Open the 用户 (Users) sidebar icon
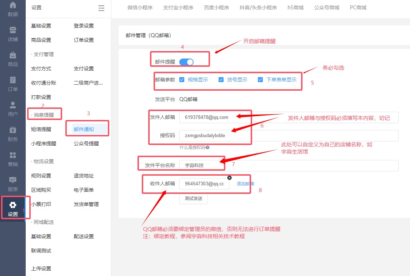Image resolution: width=410 pixels, height=276 pixels. [13, 109]
